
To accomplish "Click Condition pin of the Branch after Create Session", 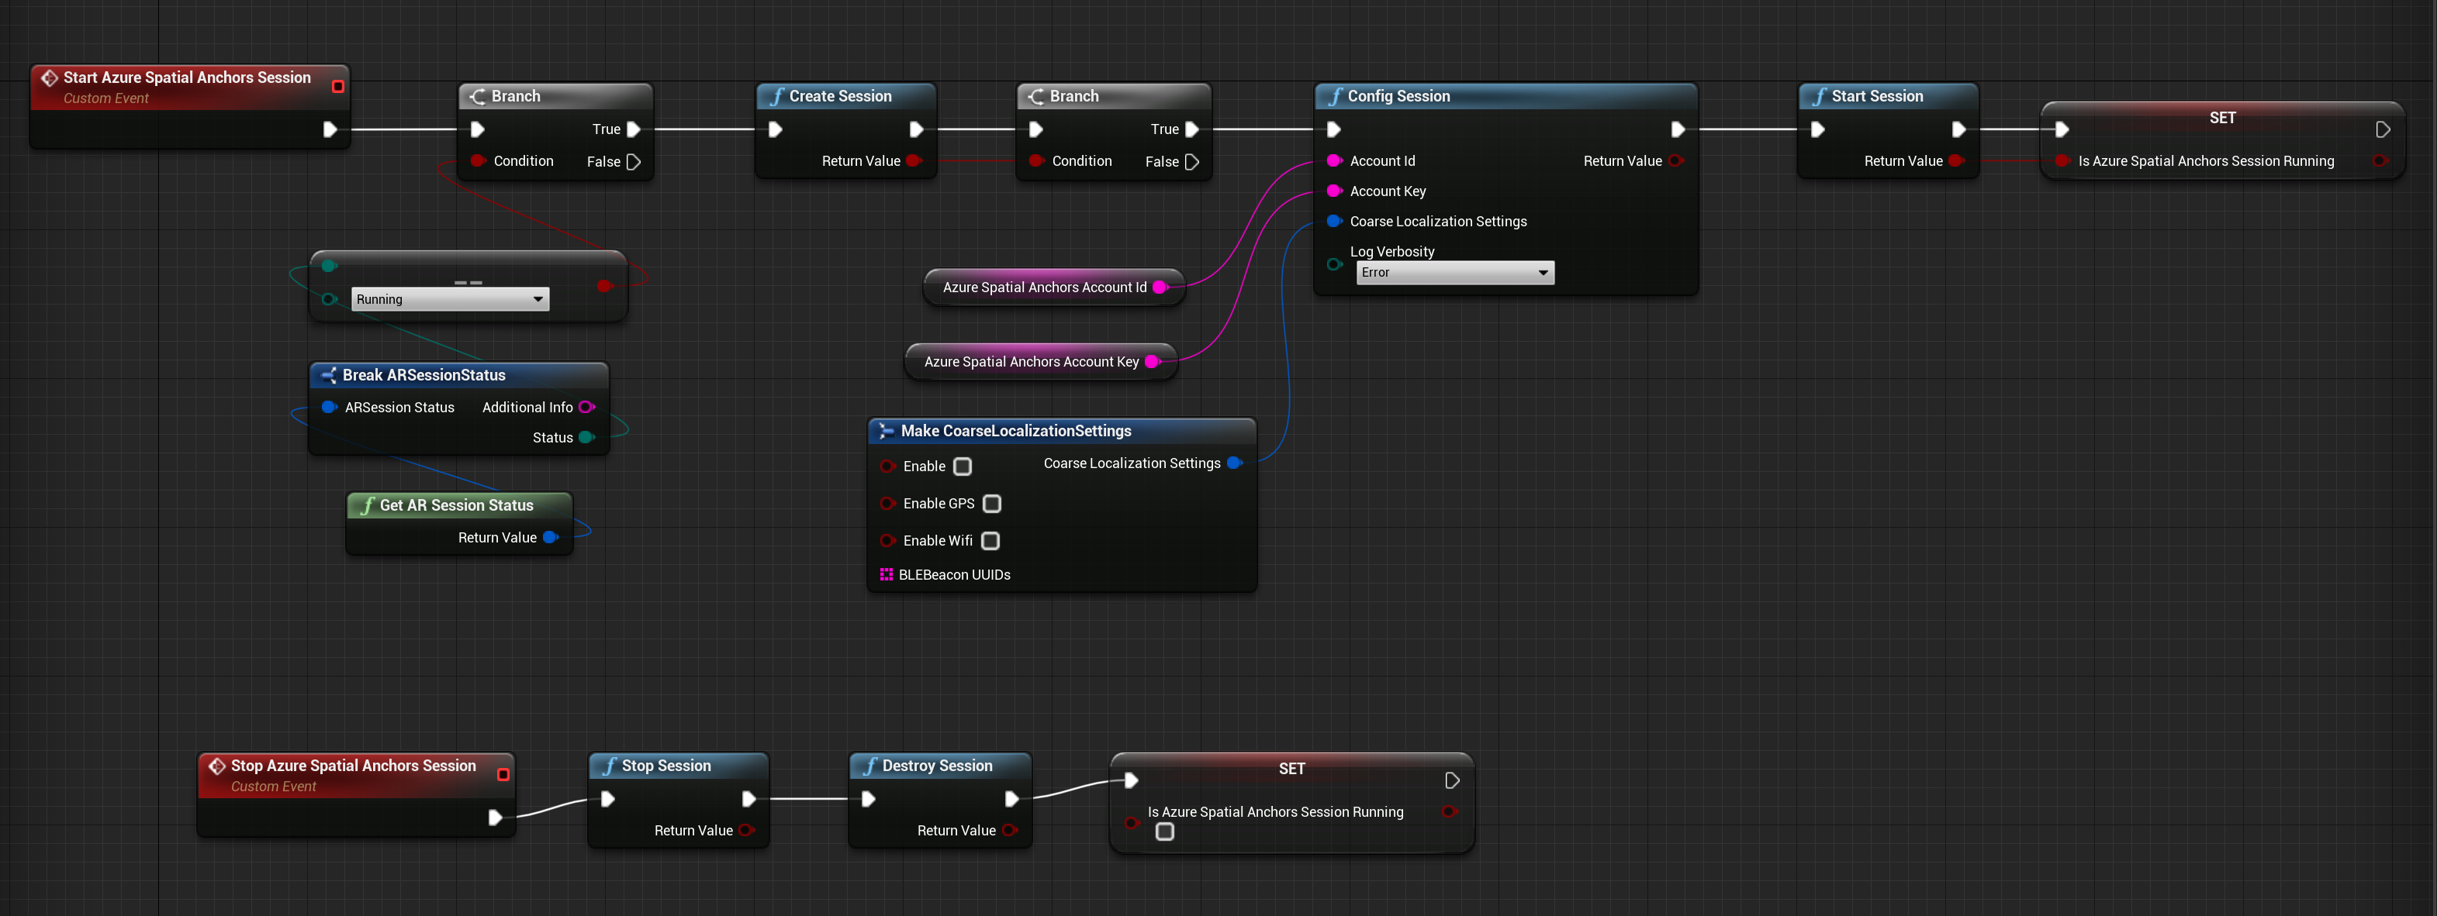I will coord(1036,160).
